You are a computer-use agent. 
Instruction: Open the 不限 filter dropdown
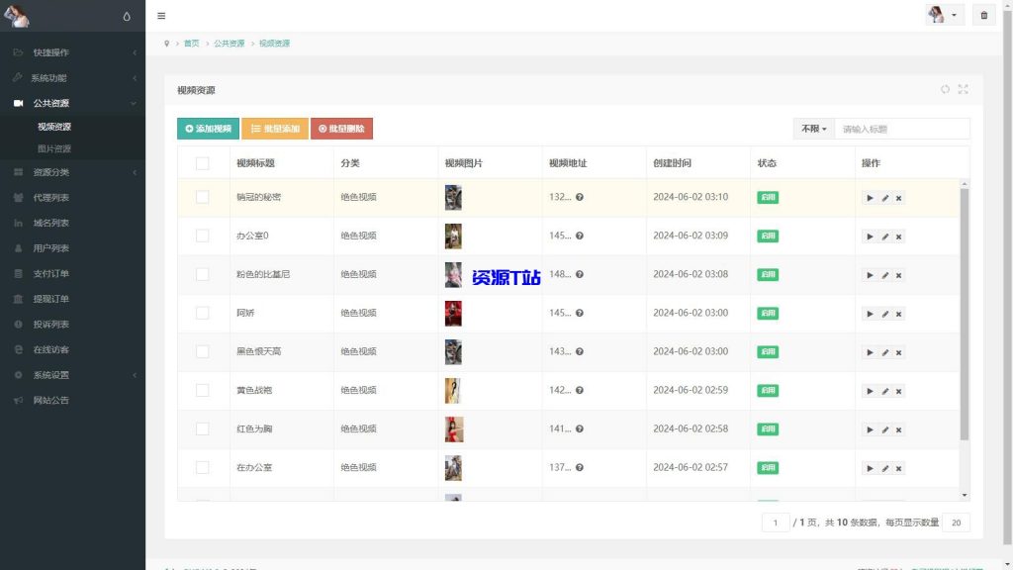point(813,129)
